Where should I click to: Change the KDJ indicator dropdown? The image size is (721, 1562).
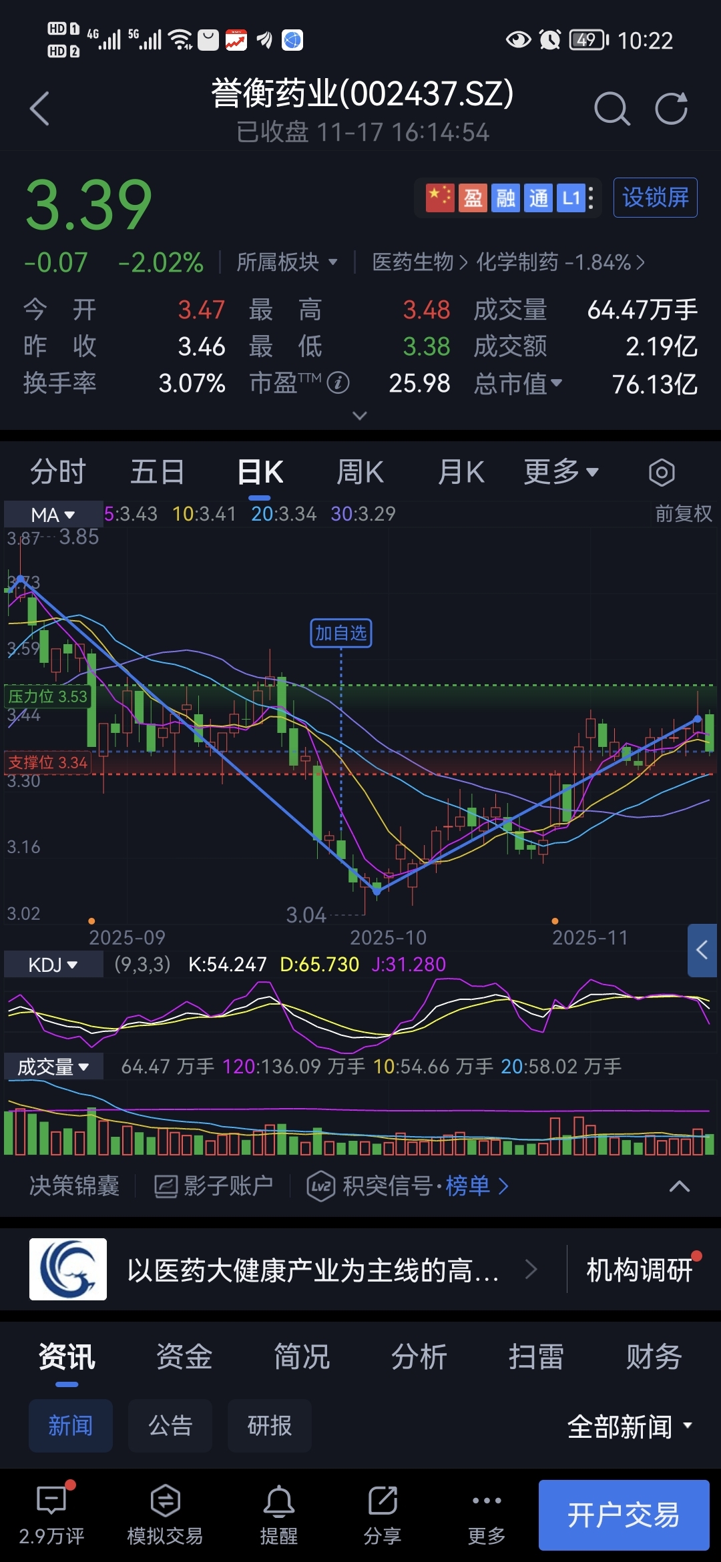point(53,965)
